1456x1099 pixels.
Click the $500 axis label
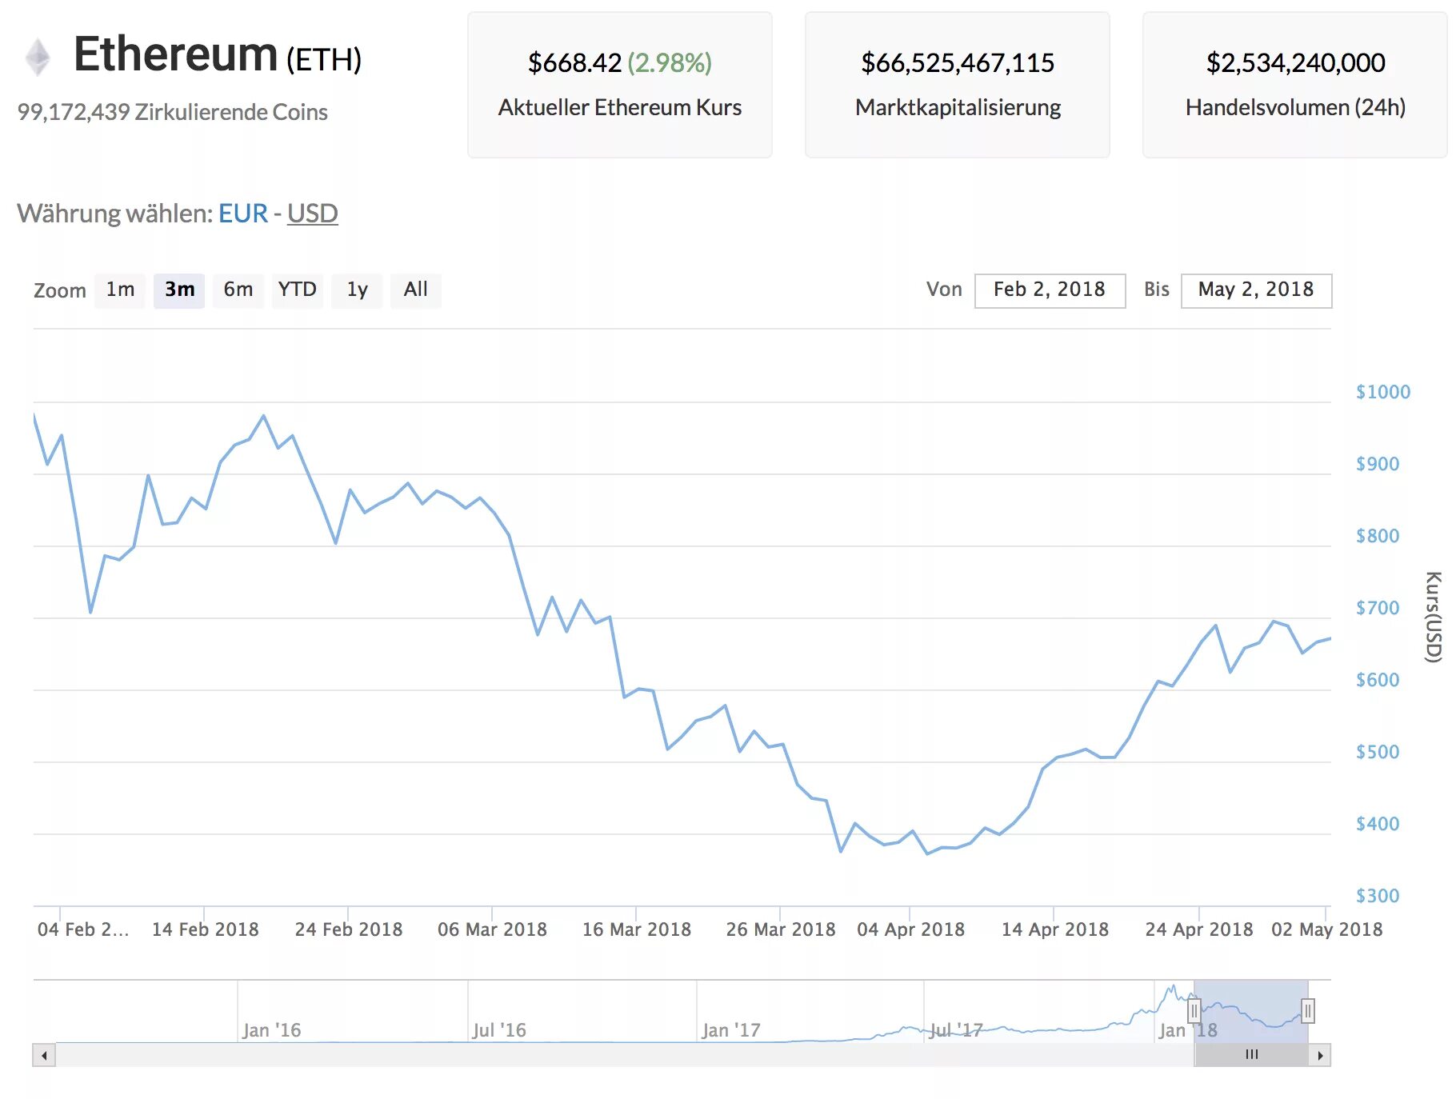pyautogui.click(x=1378, y=752)
